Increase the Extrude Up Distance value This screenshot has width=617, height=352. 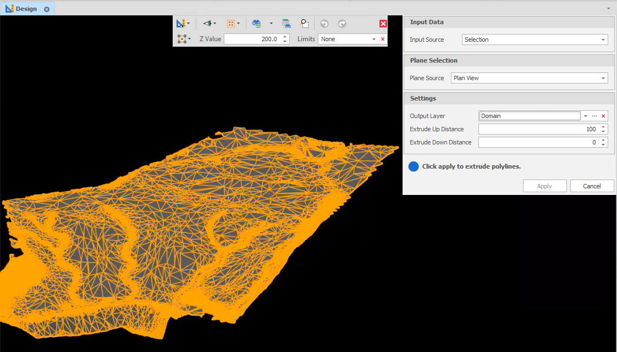coord(604,127)
